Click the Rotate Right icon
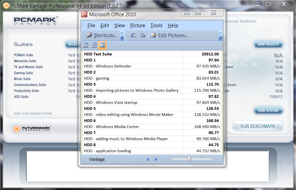Image resolution: width=296 pixels, height=190 pixels. tap(143, 35)
